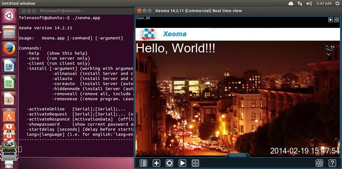Minimize the Xeoma window
This screenshot has width=342, height=169.
144,11
